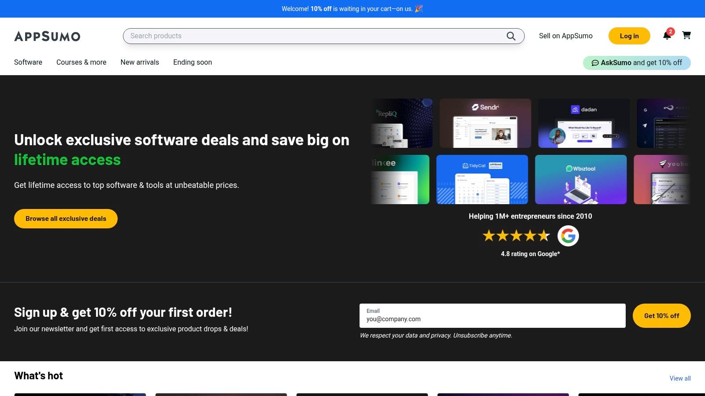Go to Ending soon deals

pos(193,62)
